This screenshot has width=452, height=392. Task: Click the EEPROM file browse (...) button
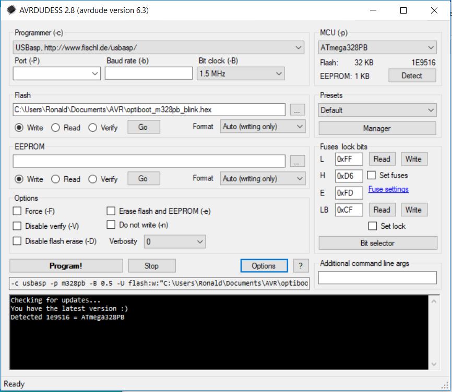point(297,162)
